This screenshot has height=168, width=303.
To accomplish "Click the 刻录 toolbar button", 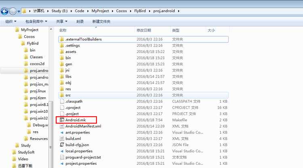I will coord(80,21).
